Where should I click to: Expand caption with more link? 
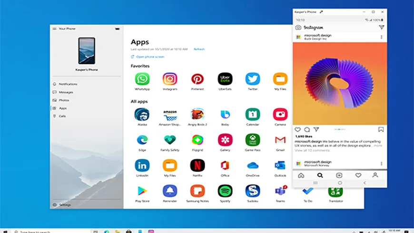[x=378, y=146]
